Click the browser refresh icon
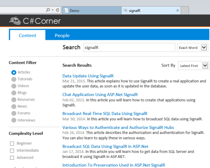The width and height of the screenshot is (210, 168). (x=58, y=10)
